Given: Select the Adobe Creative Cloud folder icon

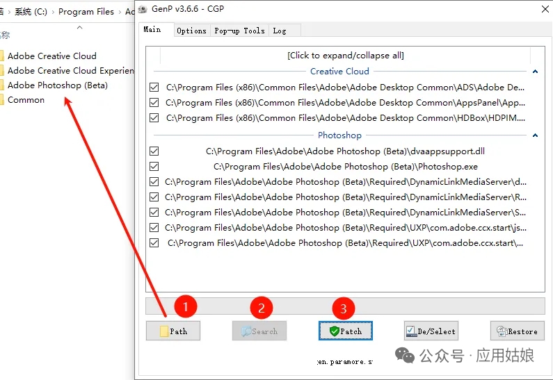Looking at the screenshot, I should point(2,56).
